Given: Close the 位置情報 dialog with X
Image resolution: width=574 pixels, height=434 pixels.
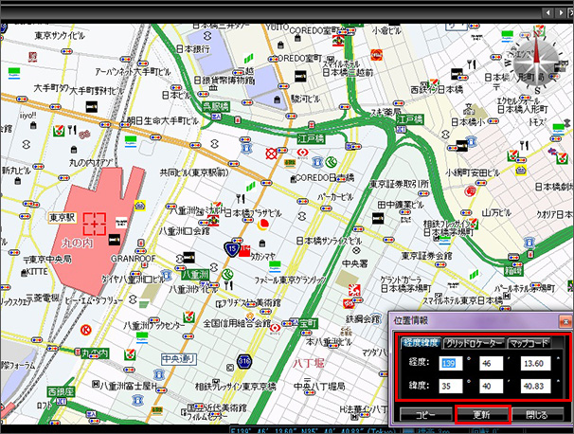Looking at the screenshot, I should (x=565, y=322).
